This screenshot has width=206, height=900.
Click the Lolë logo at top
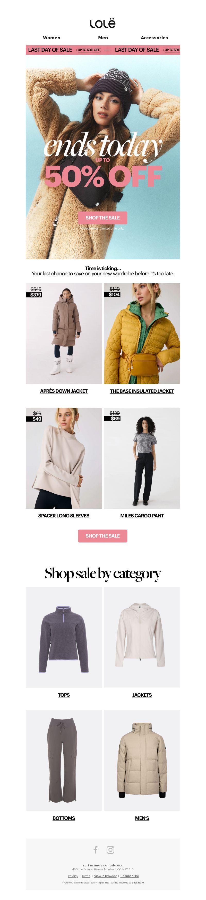[x=103, y=24]
